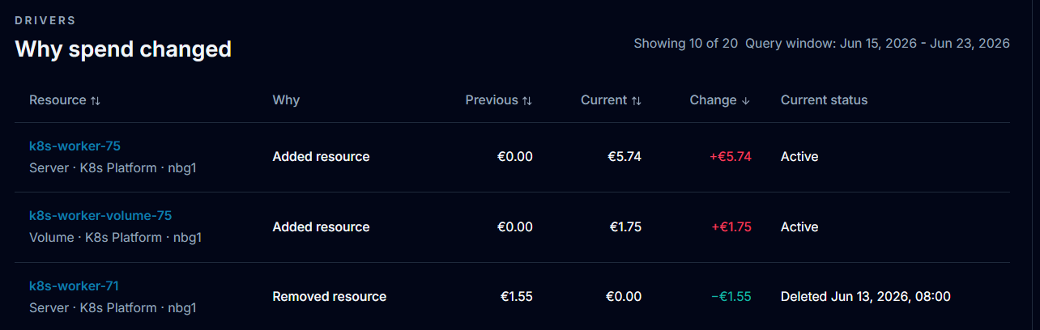Click the +€1.75 change value
The width and height of the screenshot is (1040, 330).
coord(731,227)
